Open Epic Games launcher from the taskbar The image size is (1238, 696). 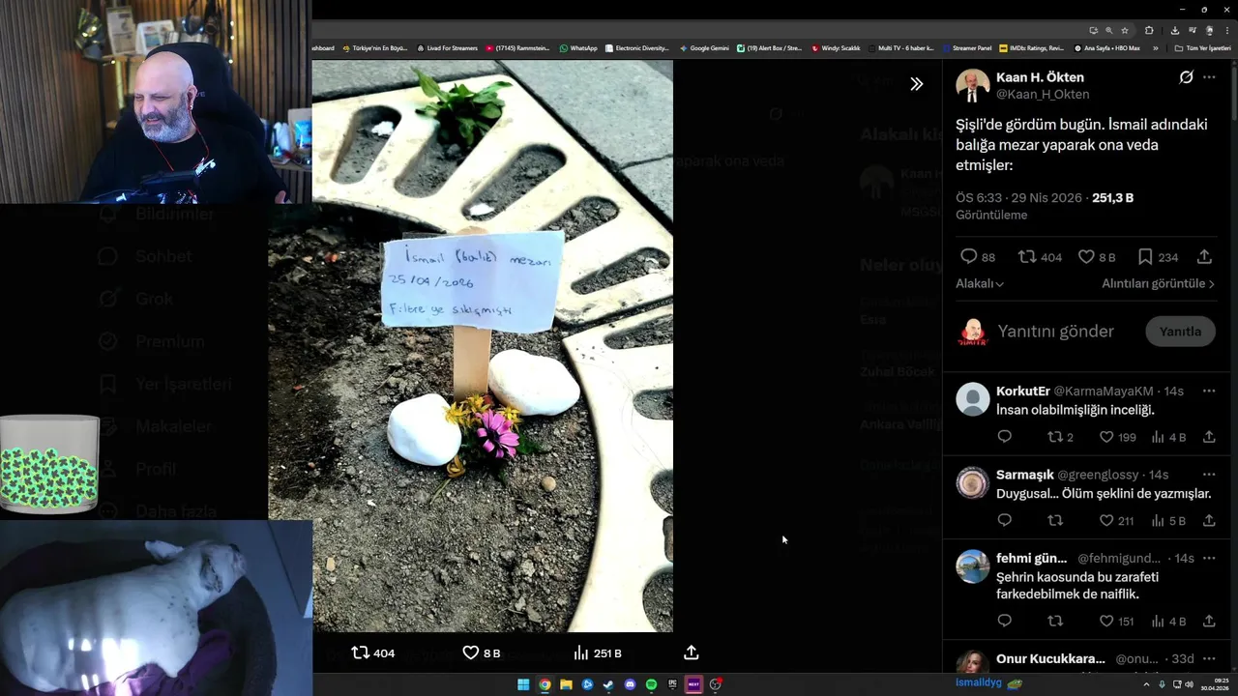[x=672, y=684]
